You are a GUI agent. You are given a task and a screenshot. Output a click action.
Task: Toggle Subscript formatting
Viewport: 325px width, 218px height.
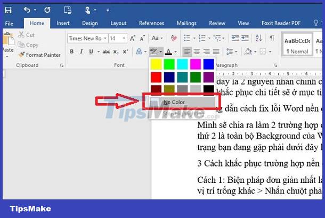[116, 52]
